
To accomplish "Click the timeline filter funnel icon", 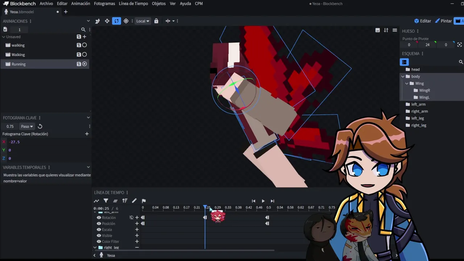I will 106,201.
